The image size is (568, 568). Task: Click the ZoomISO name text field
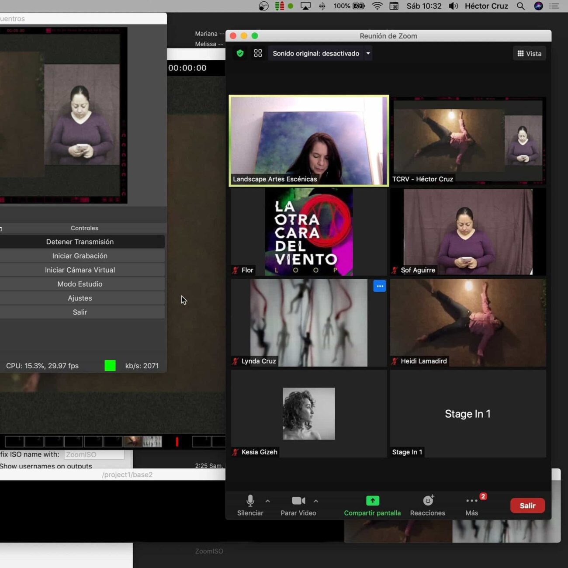[94, 454]
